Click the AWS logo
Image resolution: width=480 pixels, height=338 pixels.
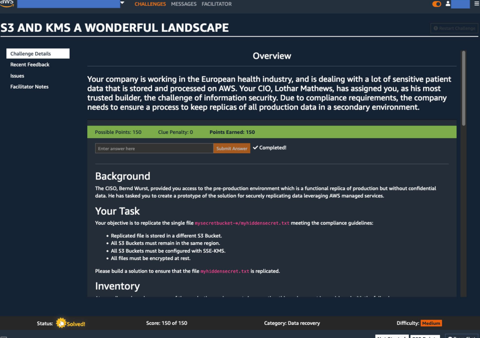(x=7, y=3)
